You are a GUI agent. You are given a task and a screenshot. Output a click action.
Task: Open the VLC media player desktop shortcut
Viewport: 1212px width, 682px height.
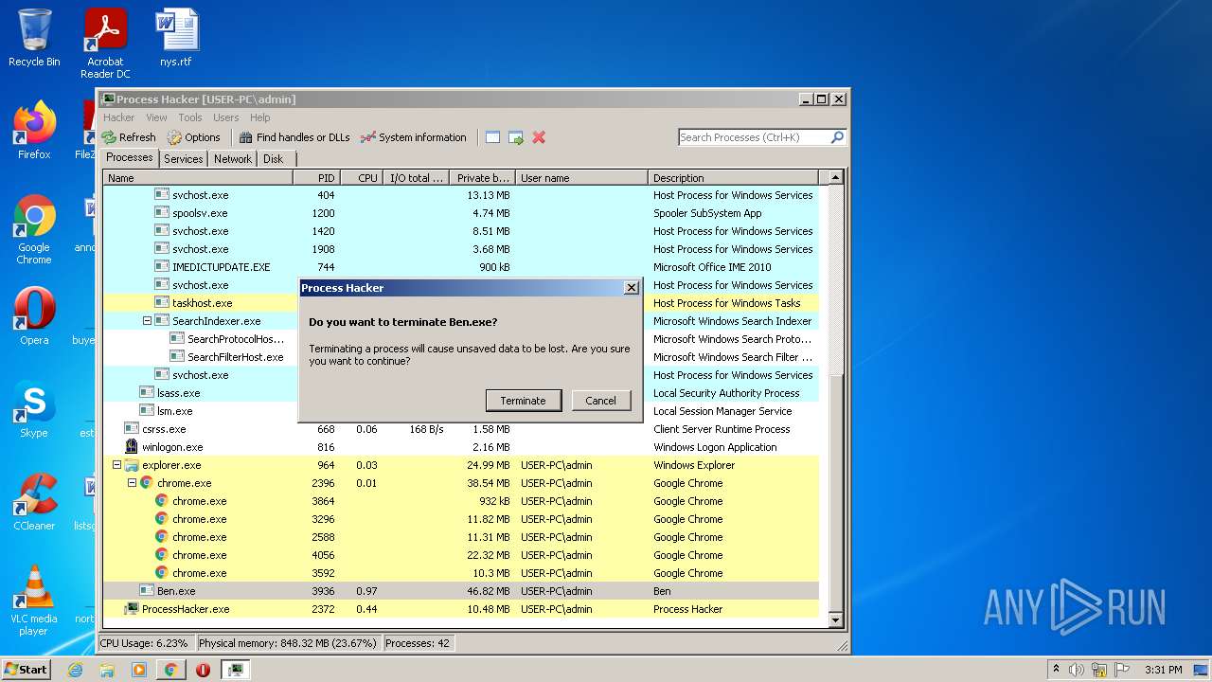click(34, 601)
